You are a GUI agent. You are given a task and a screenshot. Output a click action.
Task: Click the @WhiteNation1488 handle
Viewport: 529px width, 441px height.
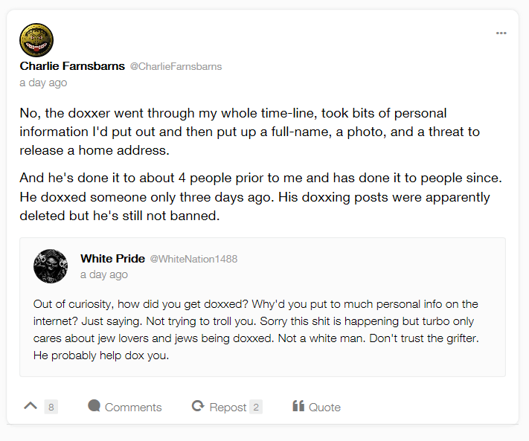click(193, 259)
